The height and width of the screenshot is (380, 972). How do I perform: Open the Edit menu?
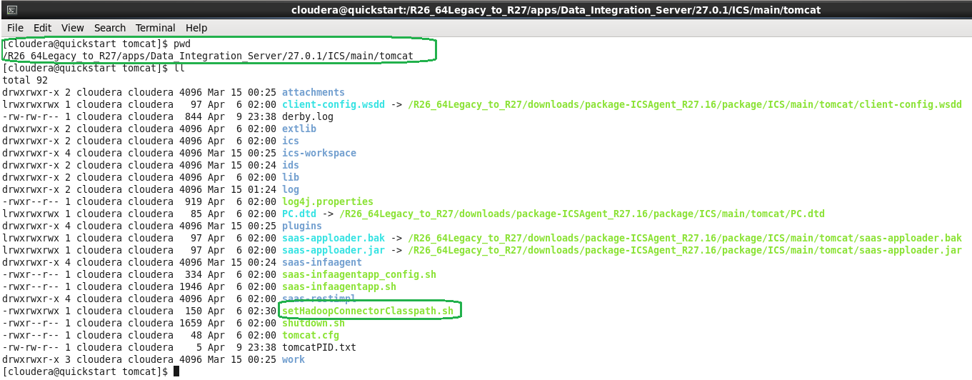pos(42,28)
